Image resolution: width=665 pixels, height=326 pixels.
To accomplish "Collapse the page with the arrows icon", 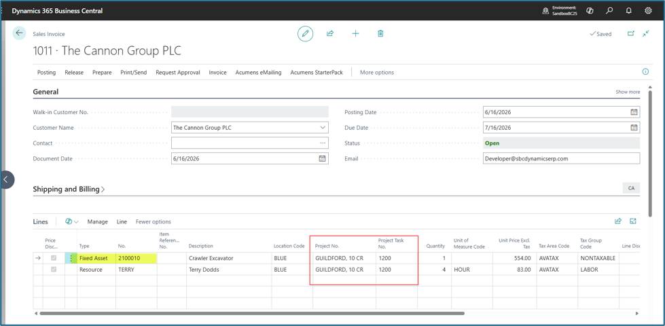I will coord(646,33).
